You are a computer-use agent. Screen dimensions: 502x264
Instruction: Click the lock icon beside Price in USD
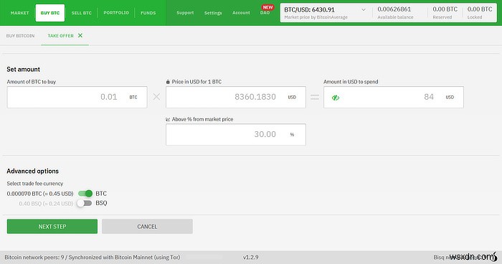click(168, 82)
